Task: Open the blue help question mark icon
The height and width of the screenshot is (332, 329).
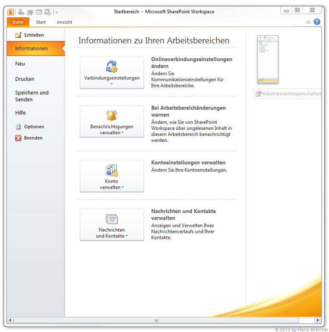Action: click(x=317, y=22)
